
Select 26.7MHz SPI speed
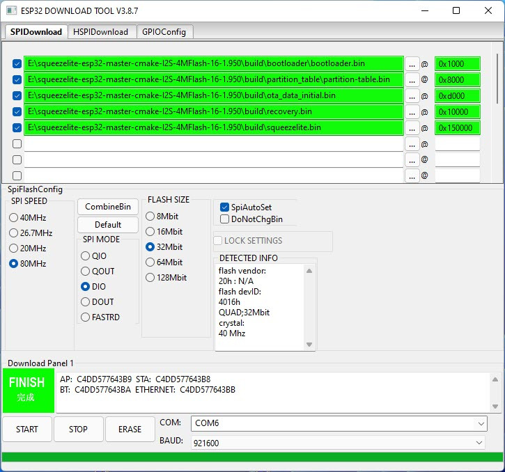[x=31, y=233]
